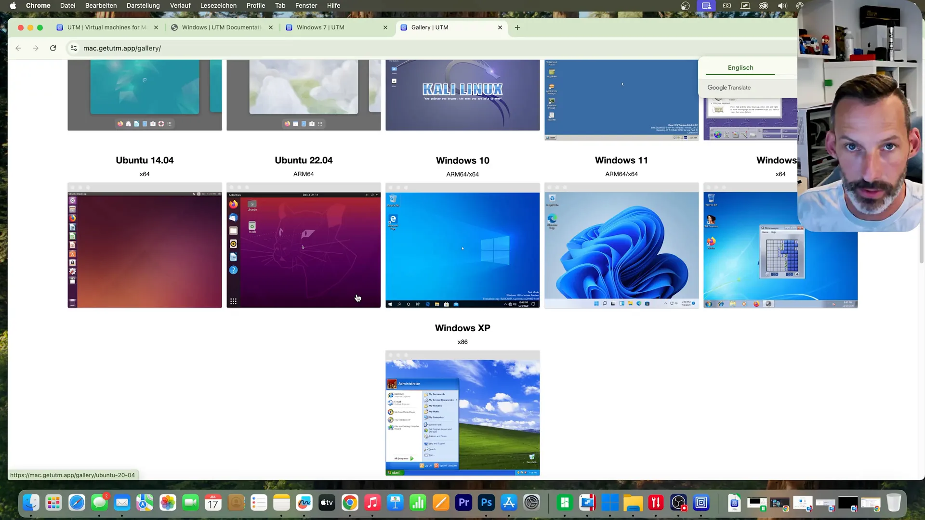925x520 pixels.
Task: Open the Ubuntu 22.04 gallery entry
Action: [x=304, y=160]
